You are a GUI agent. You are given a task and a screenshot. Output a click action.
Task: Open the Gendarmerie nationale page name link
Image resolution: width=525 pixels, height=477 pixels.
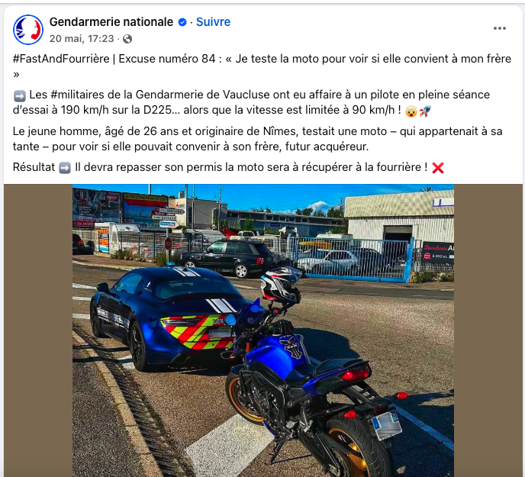coord(111,22)
